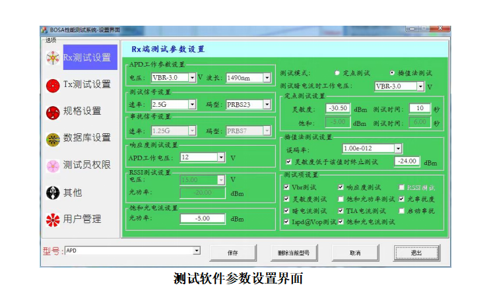Click the 其他 black round icon
Viewport: 495px width, 304px height.
pyautogui.click(x=53, y=193)
